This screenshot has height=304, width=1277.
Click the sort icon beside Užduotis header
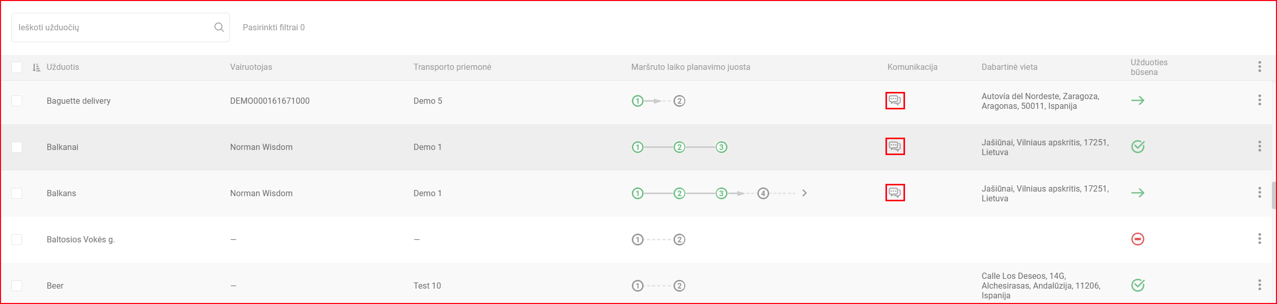(x=36, y=67)
